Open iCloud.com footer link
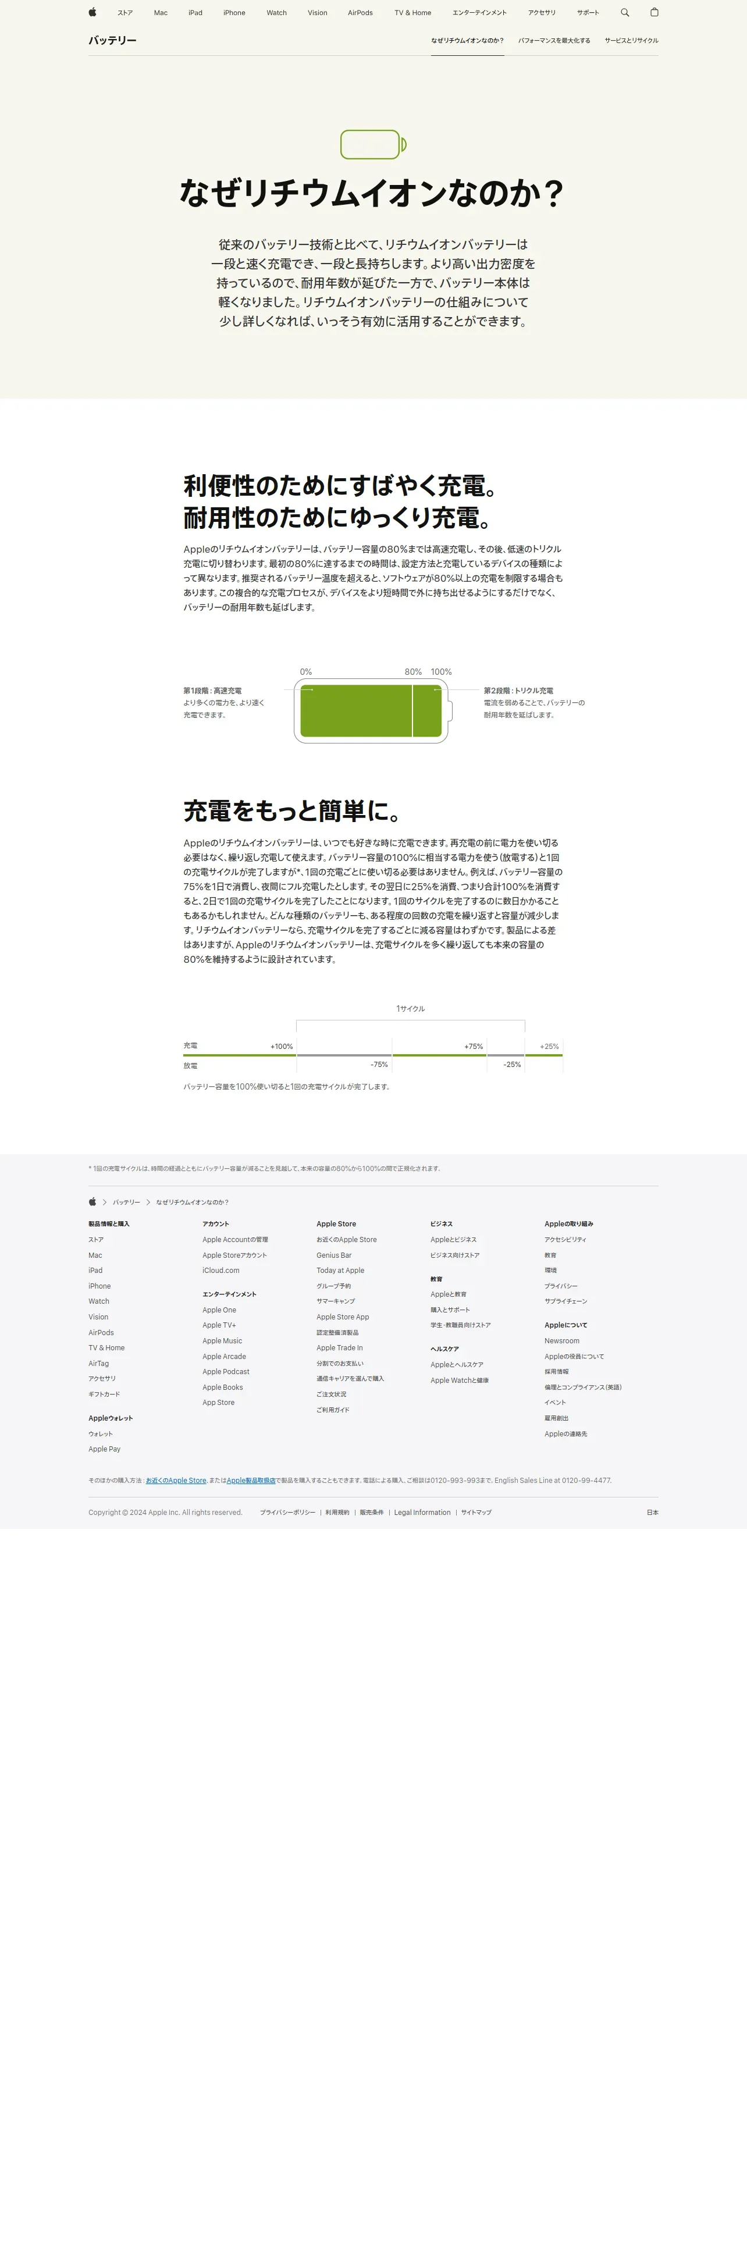The width and height of the screenshot is (747, 2241). pyautogui.click(x=221, y=1270)
